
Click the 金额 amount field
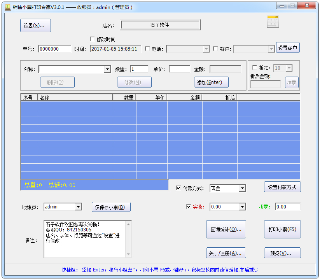(225, 69)
